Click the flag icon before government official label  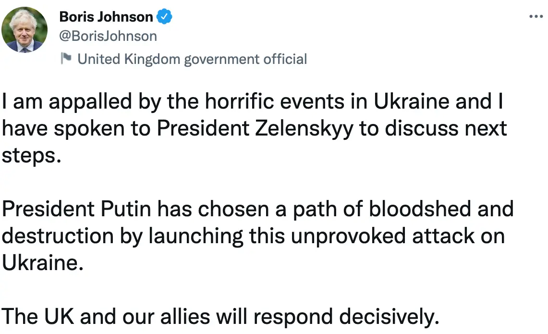click(x=65, y=58)
